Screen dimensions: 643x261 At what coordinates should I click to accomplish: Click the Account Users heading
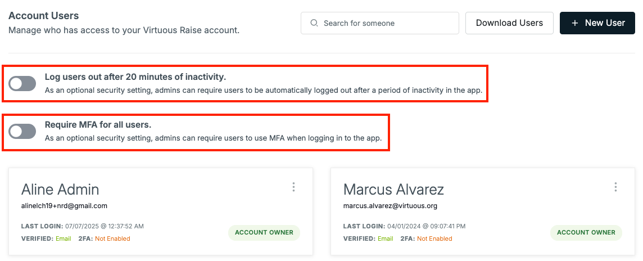[x=43, y=16]
